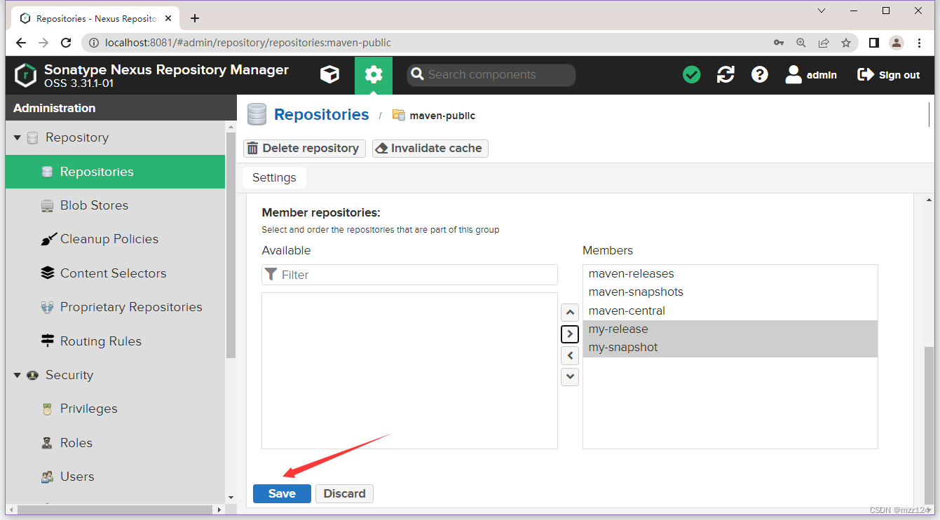
Task: Move selected member down with down arrow
Action: tap(570, 376)
